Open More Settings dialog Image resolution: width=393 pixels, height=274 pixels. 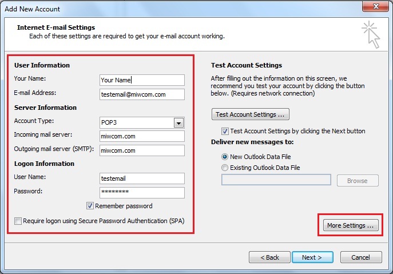click(x=351, y=225)
